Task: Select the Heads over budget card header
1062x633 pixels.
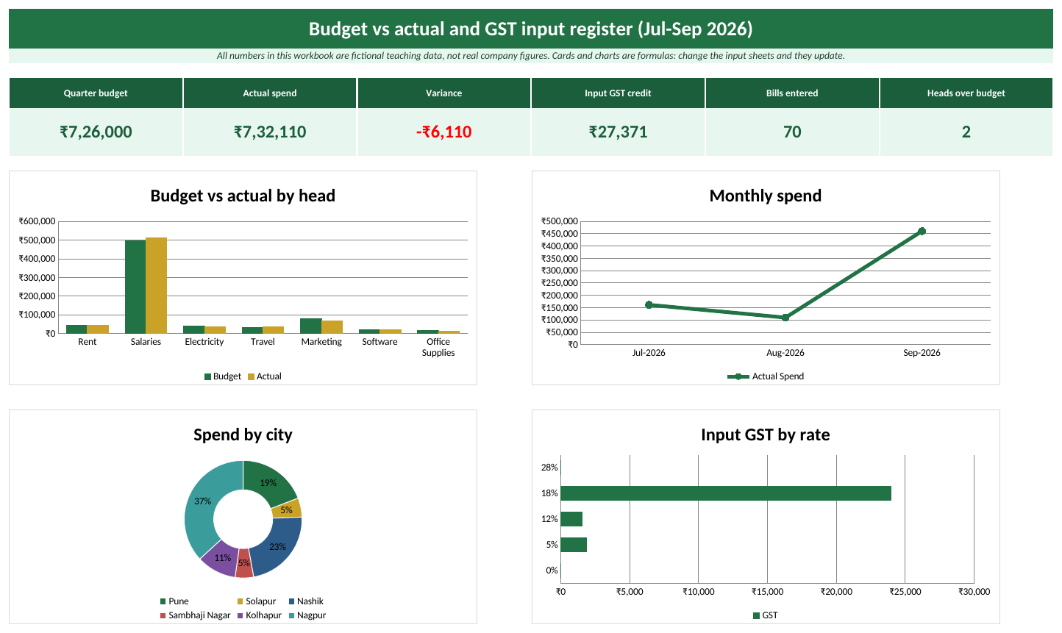Action: pos(966,93)
